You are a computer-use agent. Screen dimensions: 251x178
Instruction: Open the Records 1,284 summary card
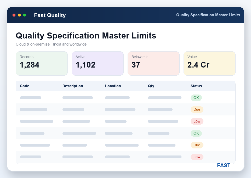click(x=42, y=63)
